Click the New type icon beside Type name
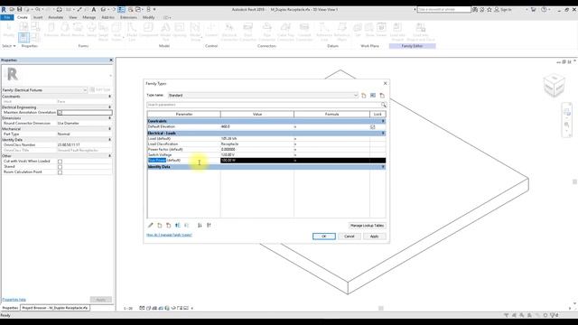 coord(364,96)
